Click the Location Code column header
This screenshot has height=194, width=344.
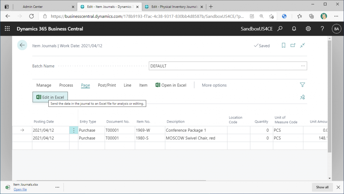[x=235, y=120]
